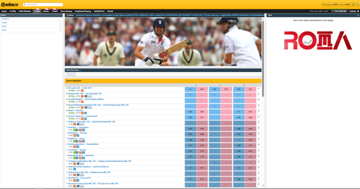
Task: Open the GreyHound Racing tab
Action: (83, 11)
